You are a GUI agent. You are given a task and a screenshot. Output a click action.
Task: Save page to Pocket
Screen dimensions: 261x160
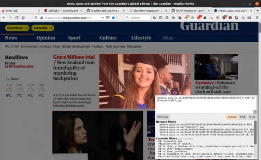click(x=108, y=18)
